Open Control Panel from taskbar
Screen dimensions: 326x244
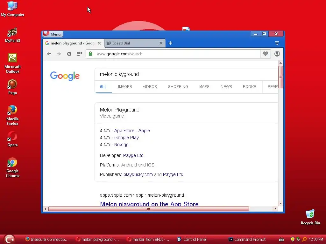(192, 240)
